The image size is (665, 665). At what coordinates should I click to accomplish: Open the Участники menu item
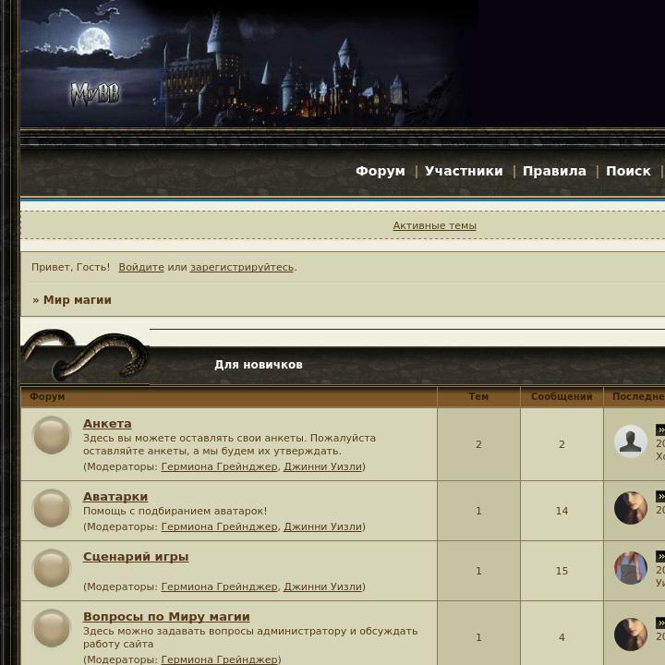(x=464, y=171)
